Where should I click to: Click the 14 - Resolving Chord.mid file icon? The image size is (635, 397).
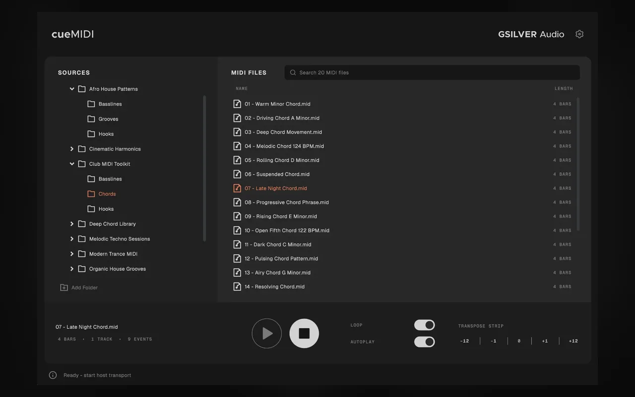pyautogui.click(x=237, y=287)
